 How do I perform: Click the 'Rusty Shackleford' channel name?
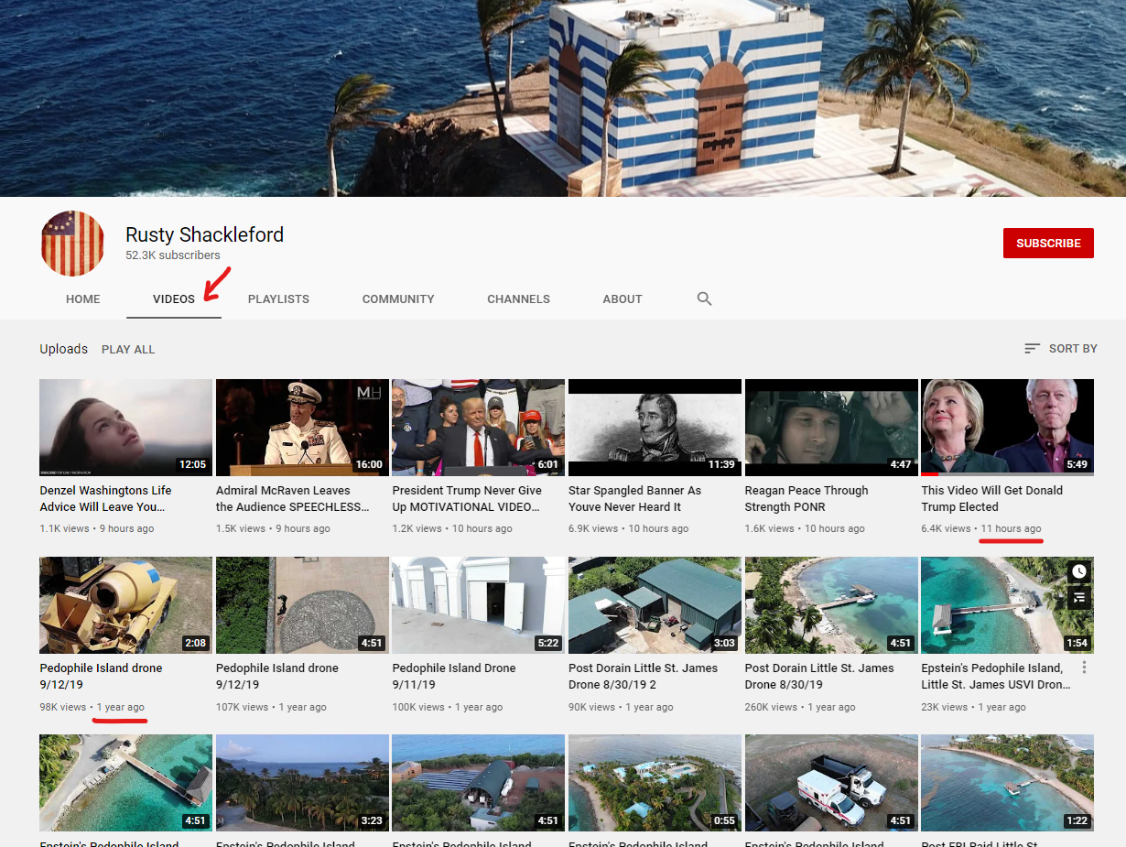(x=205, y=234)
